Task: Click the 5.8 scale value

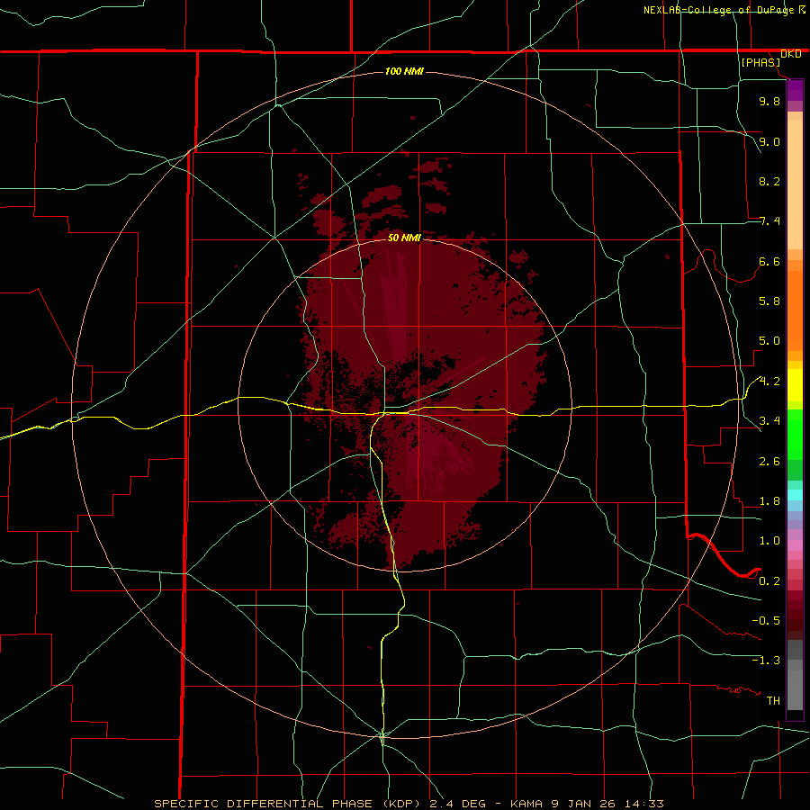Action: pyautogui.click(x=769, y=301)
